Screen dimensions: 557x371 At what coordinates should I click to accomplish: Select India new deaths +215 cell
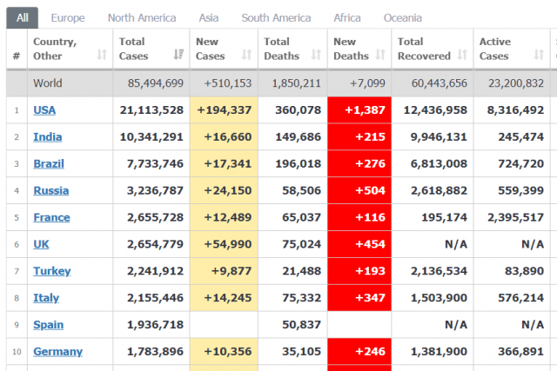click(359, 137)
